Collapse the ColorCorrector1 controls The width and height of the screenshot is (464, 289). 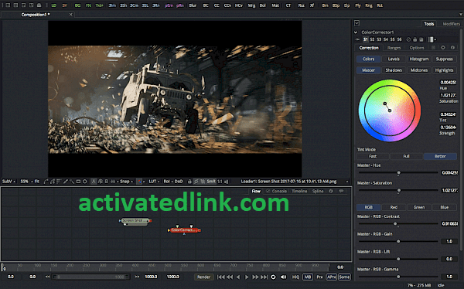(x=356, y=32)
